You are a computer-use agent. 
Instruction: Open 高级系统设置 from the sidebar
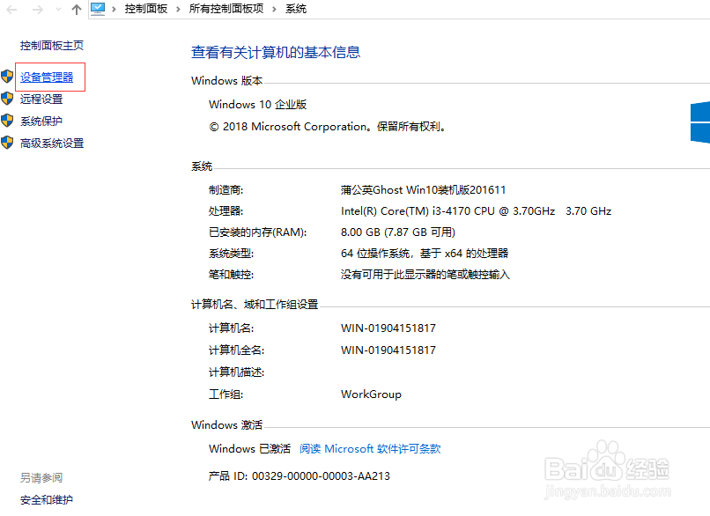tap(50, 142)
